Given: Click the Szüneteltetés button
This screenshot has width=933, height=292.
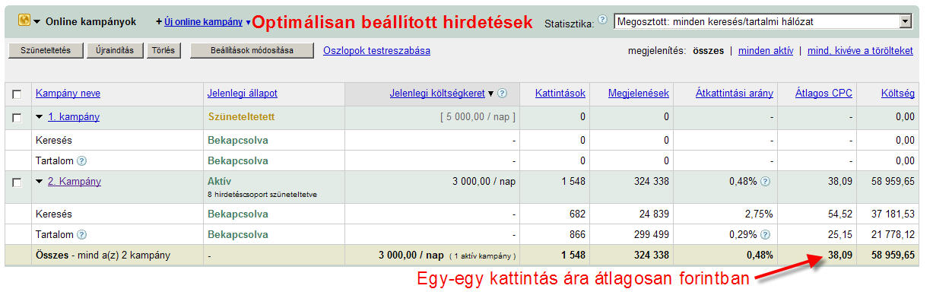Looking at the screenshot, I should coord(46,51).
